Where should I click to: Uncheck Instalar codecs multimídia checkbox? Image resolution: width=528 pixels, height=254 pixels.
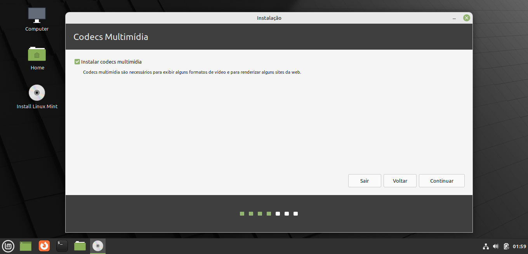pos(77,62)
